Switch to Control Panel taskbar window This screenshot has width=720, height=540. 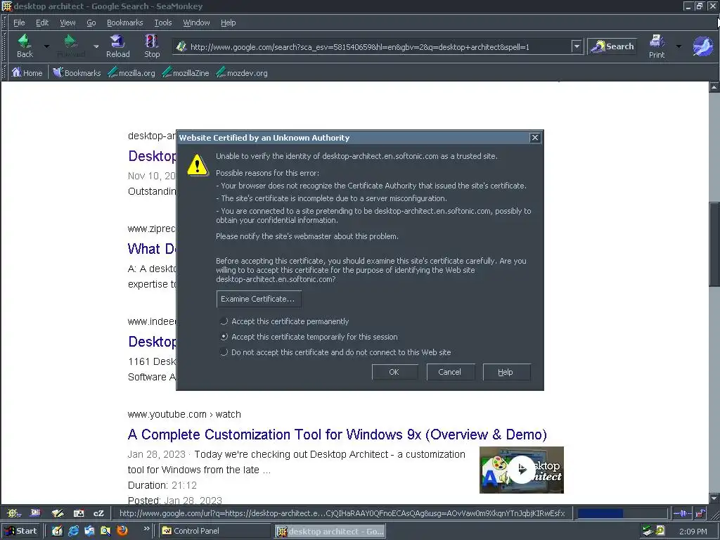point(216,531)
